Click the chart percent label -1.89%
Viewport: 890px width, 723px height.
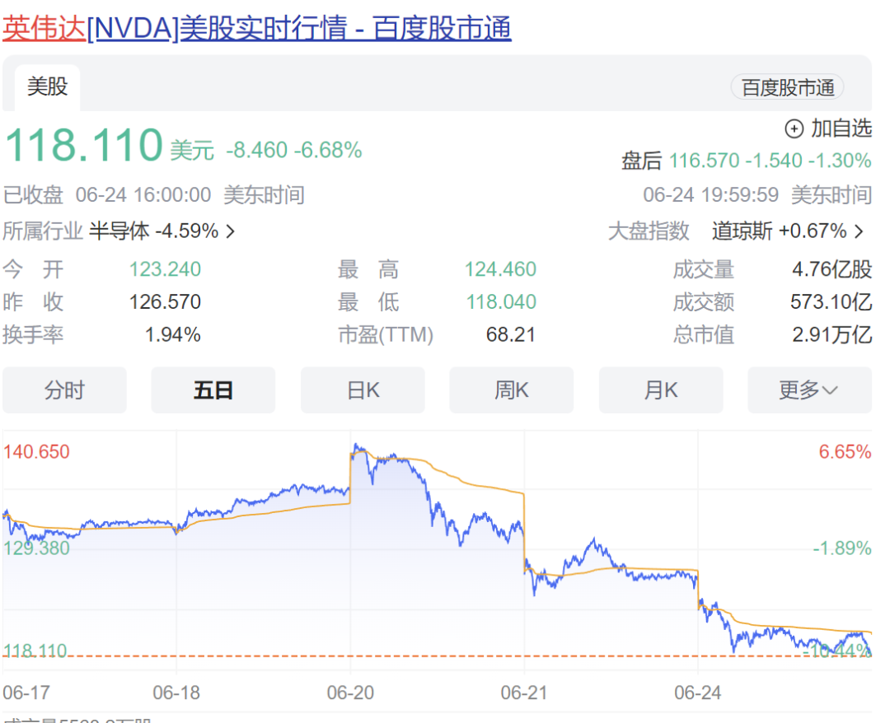(841, 548)
